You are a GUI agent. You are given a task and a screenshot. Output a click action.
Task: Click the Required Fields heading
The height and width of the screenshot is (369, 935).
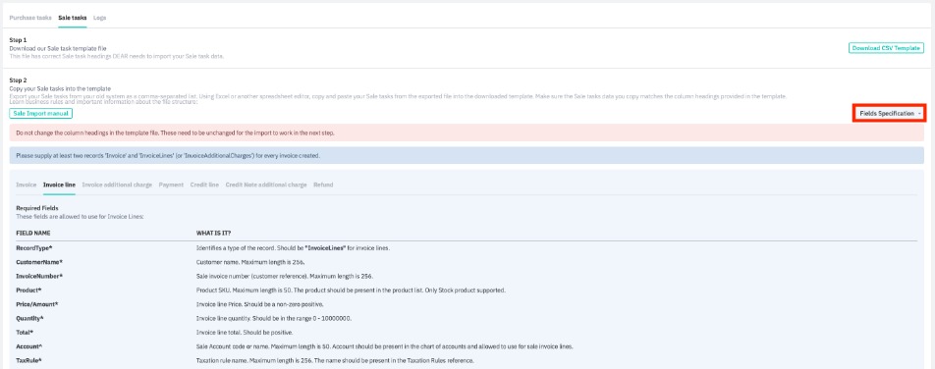(x=37, y=208)
